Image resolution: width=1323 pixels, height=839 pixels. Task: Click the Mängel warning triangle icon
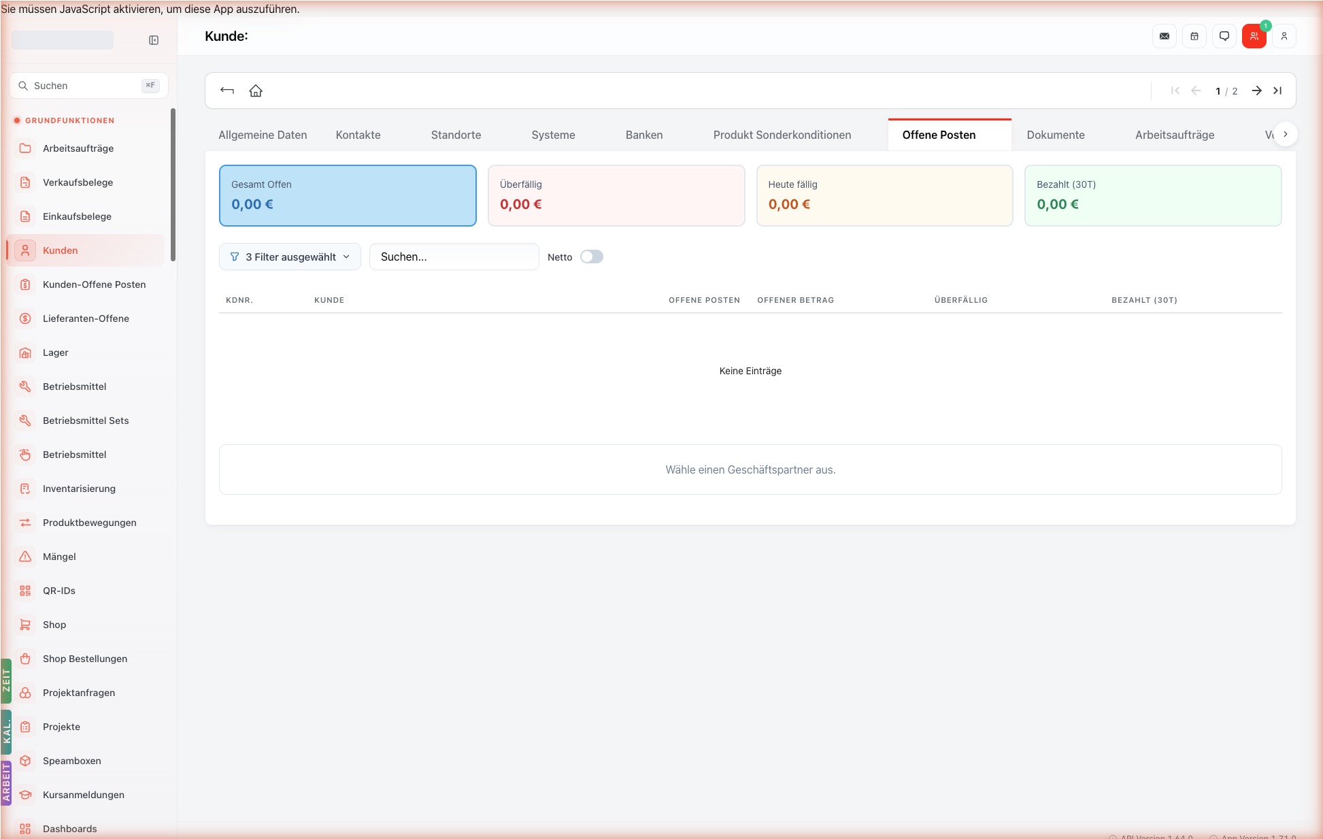25,557
